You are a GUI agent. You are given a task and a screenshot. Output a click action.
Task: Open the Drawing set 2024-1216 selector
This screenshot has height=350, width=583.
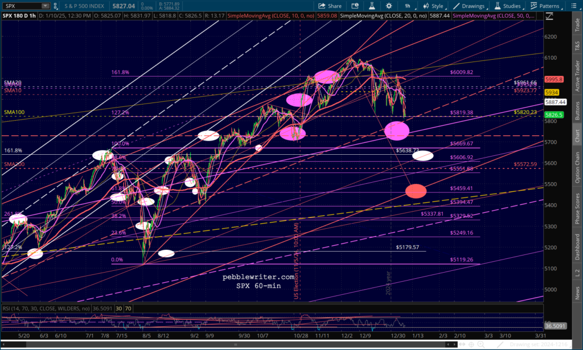click(539, 344)
